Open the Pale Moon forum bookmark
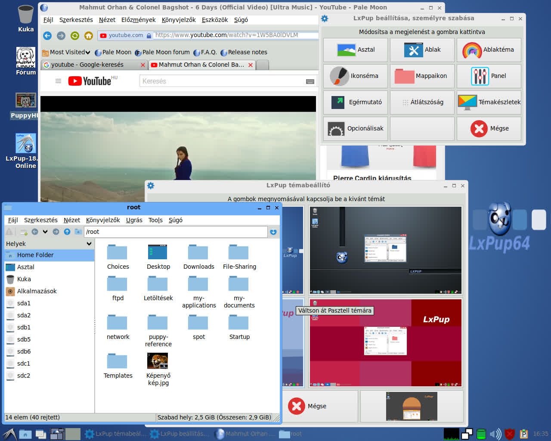Image resolution: width=551 pixels, height=441 pixels. click(x=162, y=52)
